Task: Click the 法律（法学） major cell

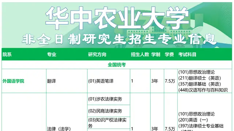Action: tap(59, 129)
